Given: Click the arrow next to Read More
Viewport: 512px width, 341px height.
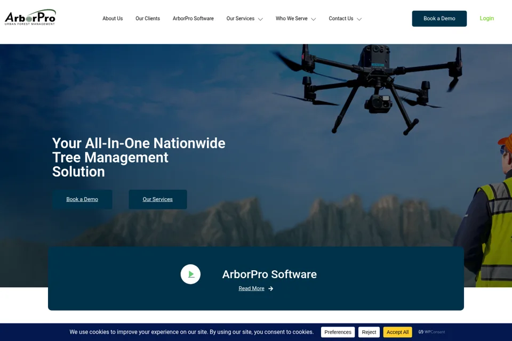Looking at the screenshot, I should (271, 288).
